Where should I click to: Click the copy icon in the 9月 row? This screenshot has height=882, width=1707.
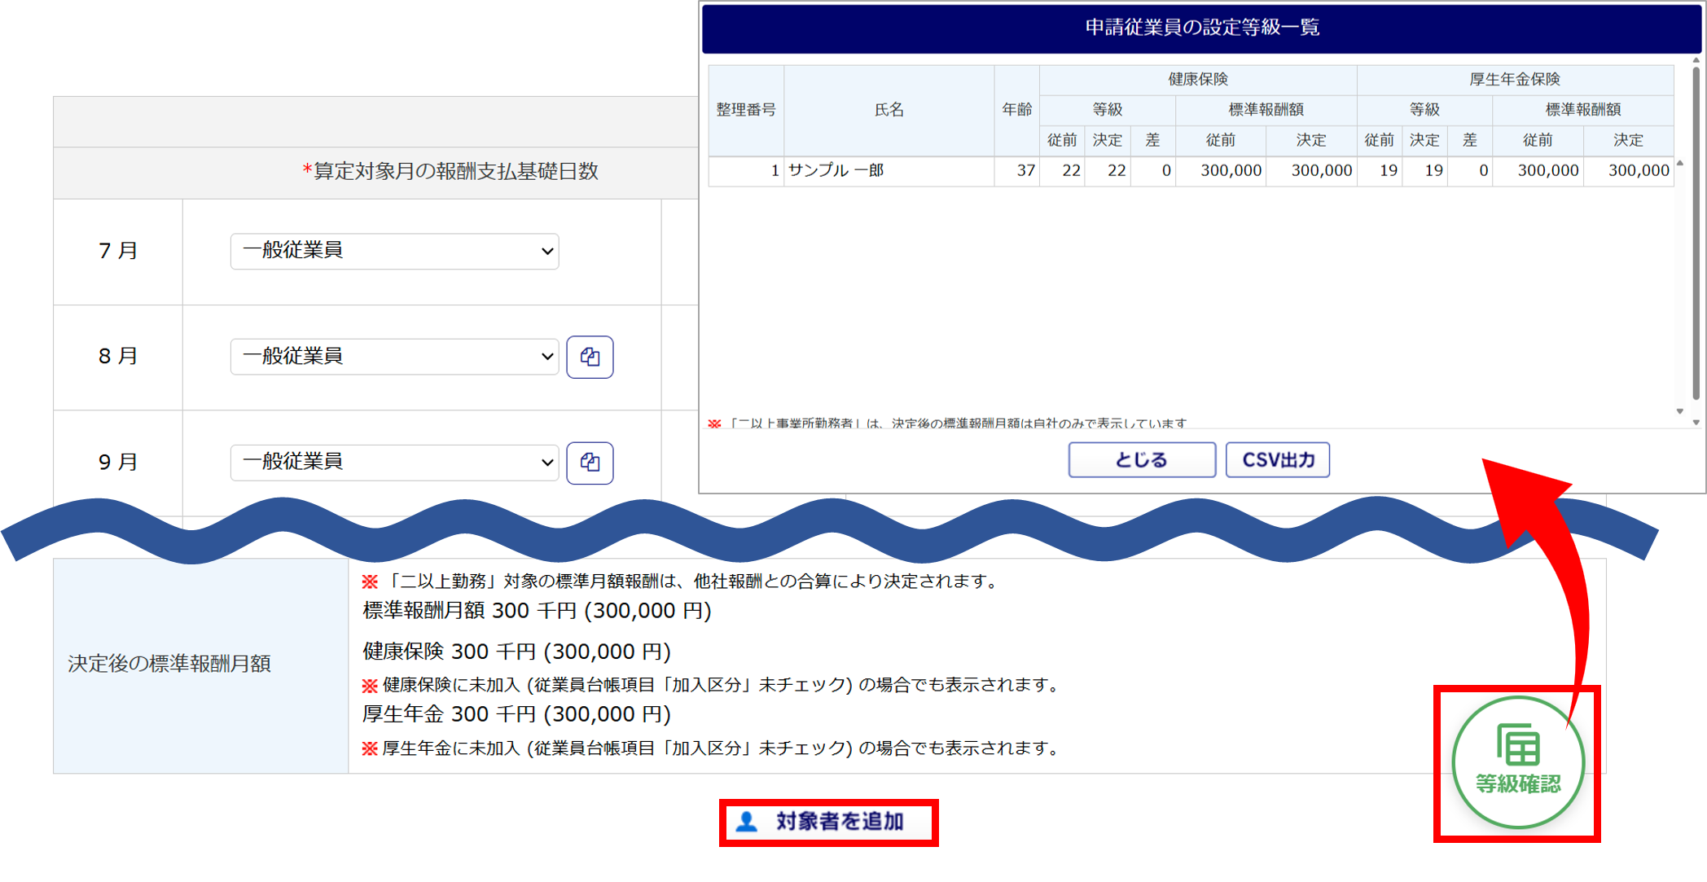(x=590, y=463)
